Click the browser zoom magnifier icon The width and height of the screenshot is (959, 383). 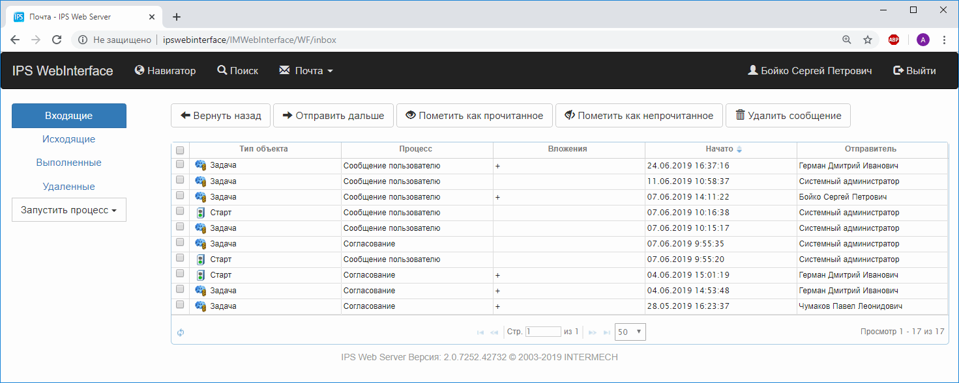tap(847, 40)
